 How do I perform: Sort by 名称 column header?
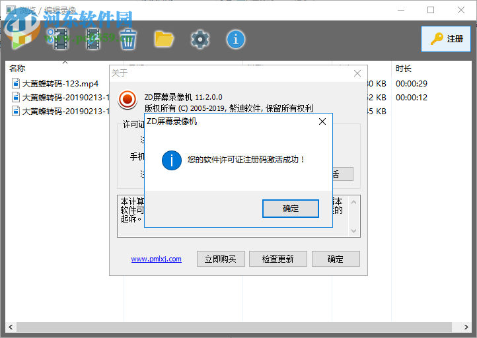pyautogui.click(x=17, y=69)
